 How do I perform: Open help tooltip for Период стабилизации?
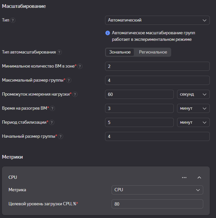click(x=52, y=122)
